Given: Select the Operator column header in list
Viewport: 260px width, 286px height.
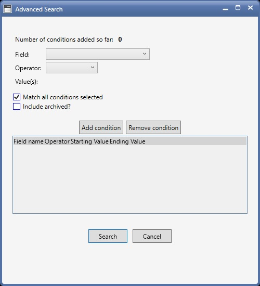Looking at the screenshot, I should 57,141.
